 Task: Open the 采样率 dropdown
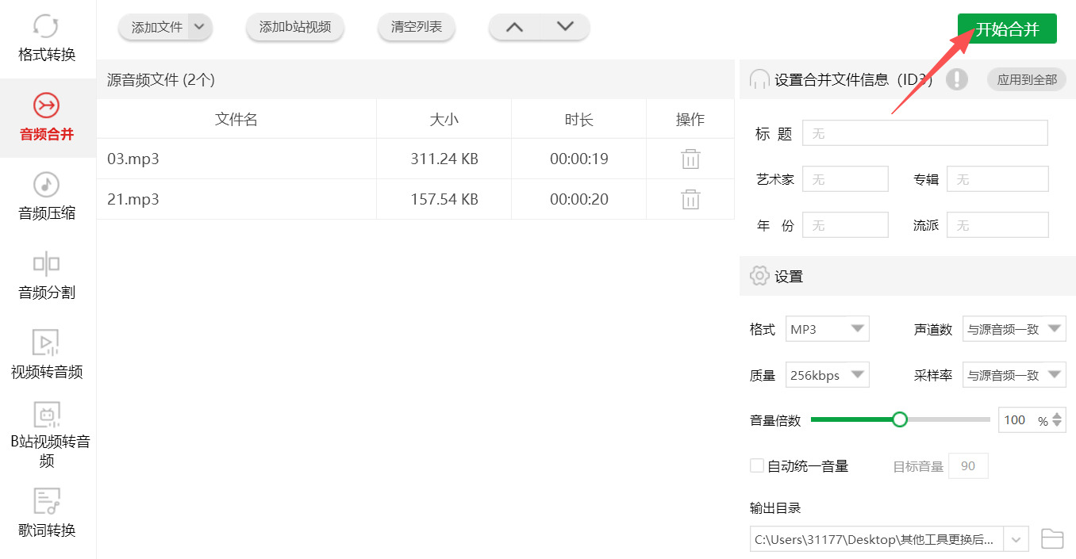[x=1014, y=374]
